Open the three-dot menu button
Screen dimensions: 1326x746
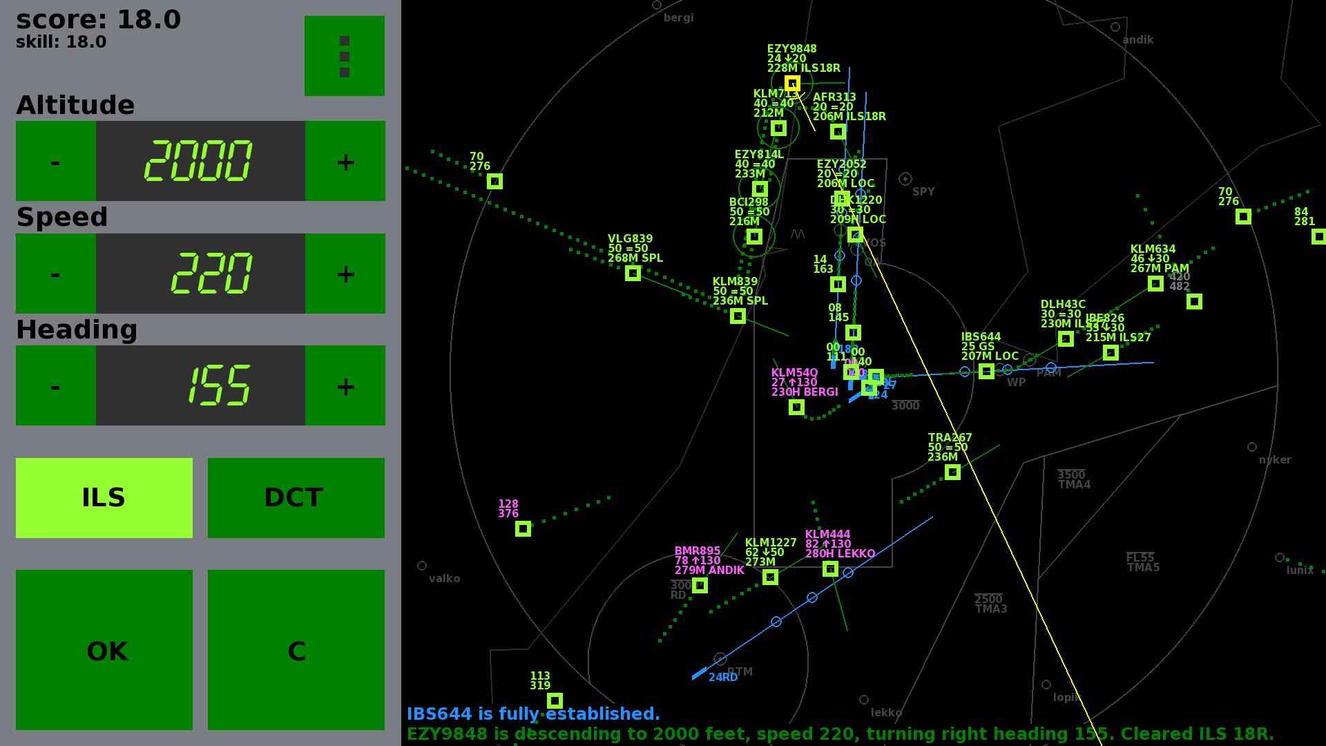pyautogui.click(x=344, y=56)
